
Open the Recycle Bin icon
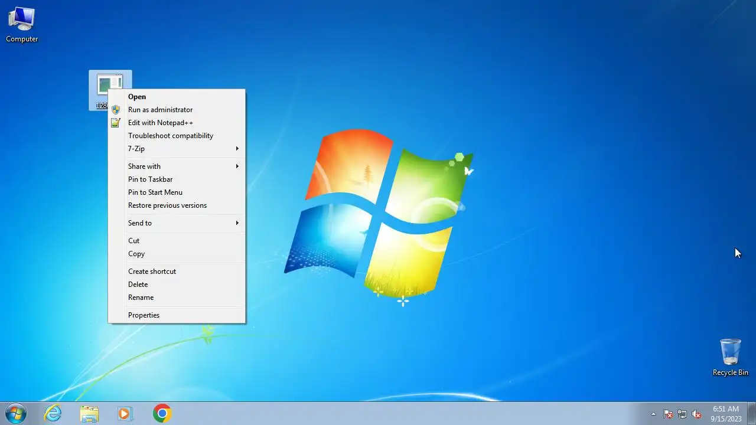[731, 358]
